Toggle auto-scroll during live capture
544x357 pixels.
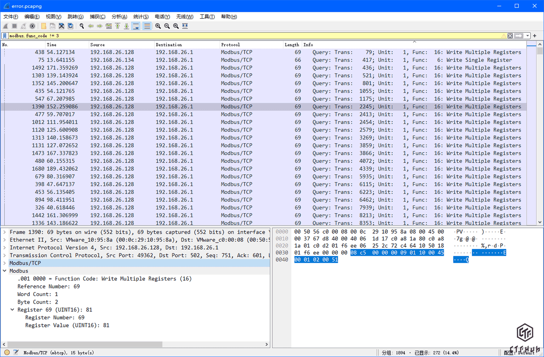coord(136,26)
